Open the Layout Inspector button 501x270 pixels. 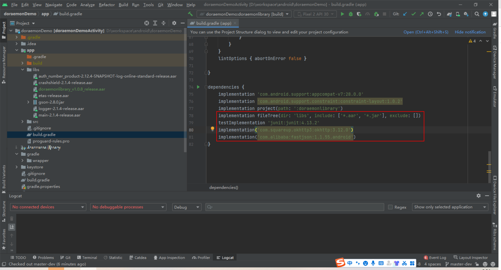471,258
